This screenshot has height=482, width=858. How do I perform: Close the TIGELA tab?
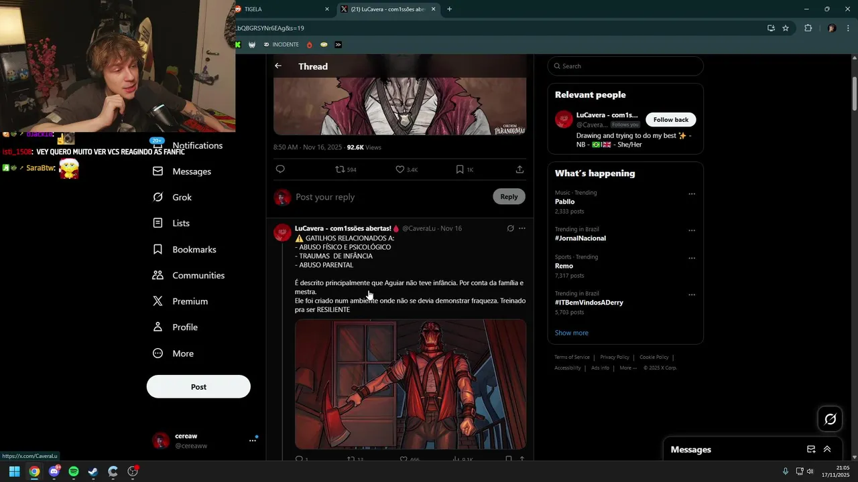pyautogui.click(x=327, y=9)
